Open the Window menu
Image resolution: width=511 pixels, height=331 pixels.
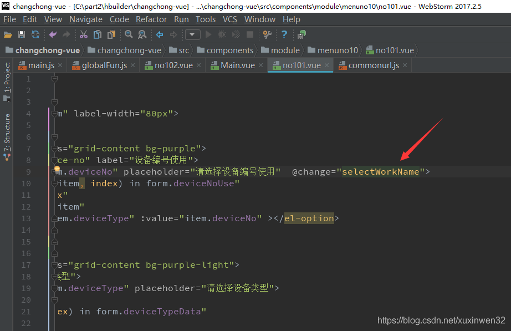click(x=260, y=19)
